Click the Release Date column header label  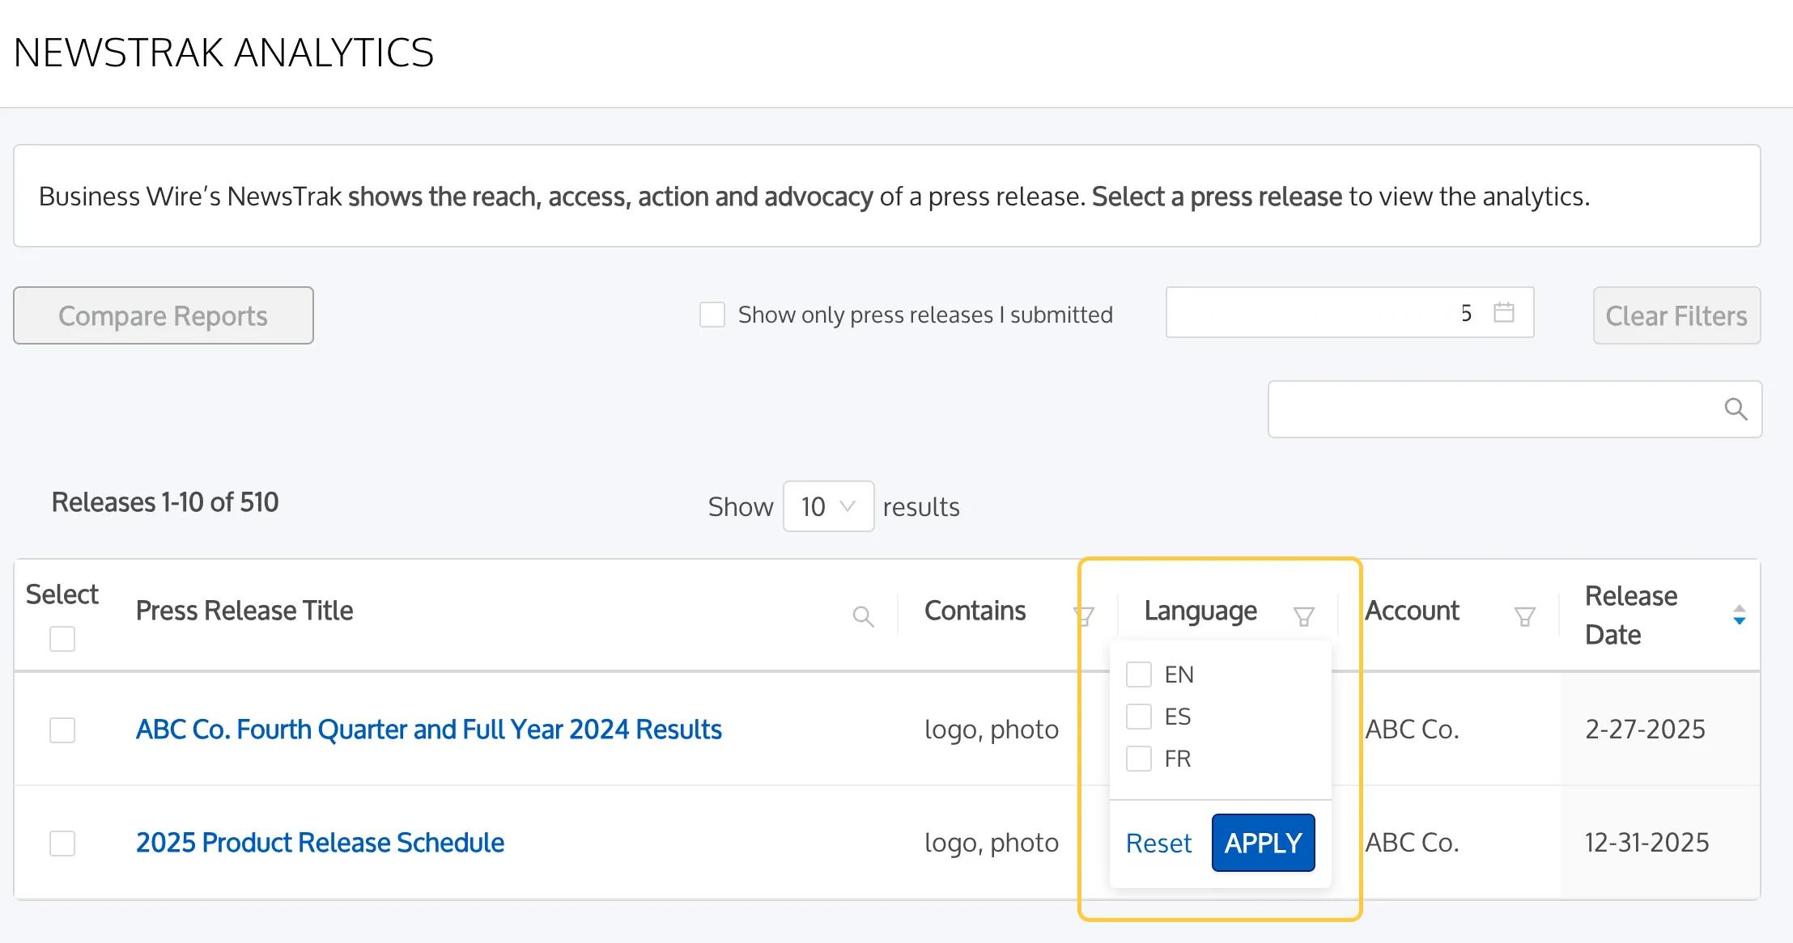tap(1631, 615)
